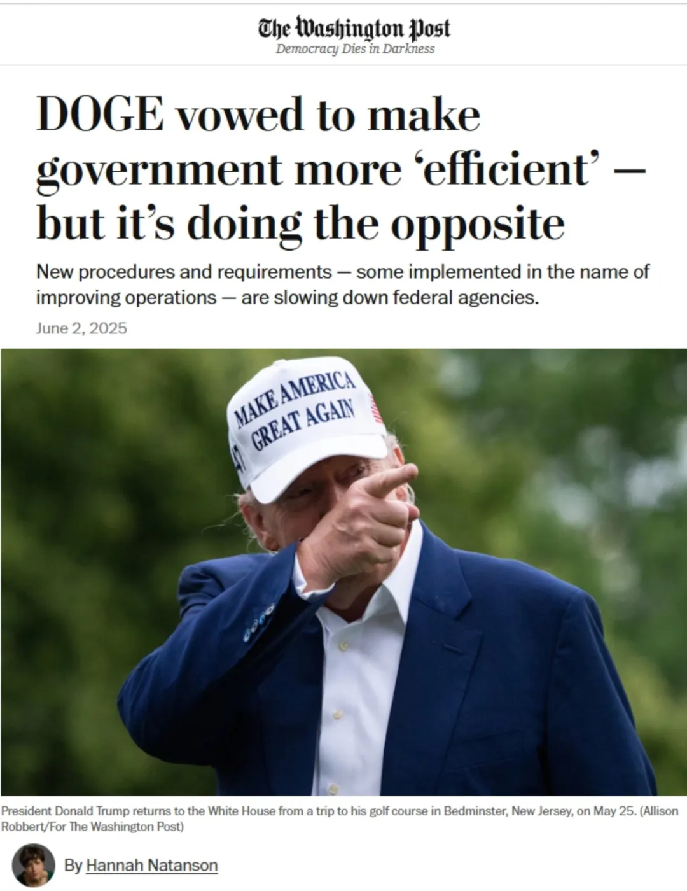Click 'efficient' in the headline
This screenshot has width=687, height=891.
tap(508, 169)
